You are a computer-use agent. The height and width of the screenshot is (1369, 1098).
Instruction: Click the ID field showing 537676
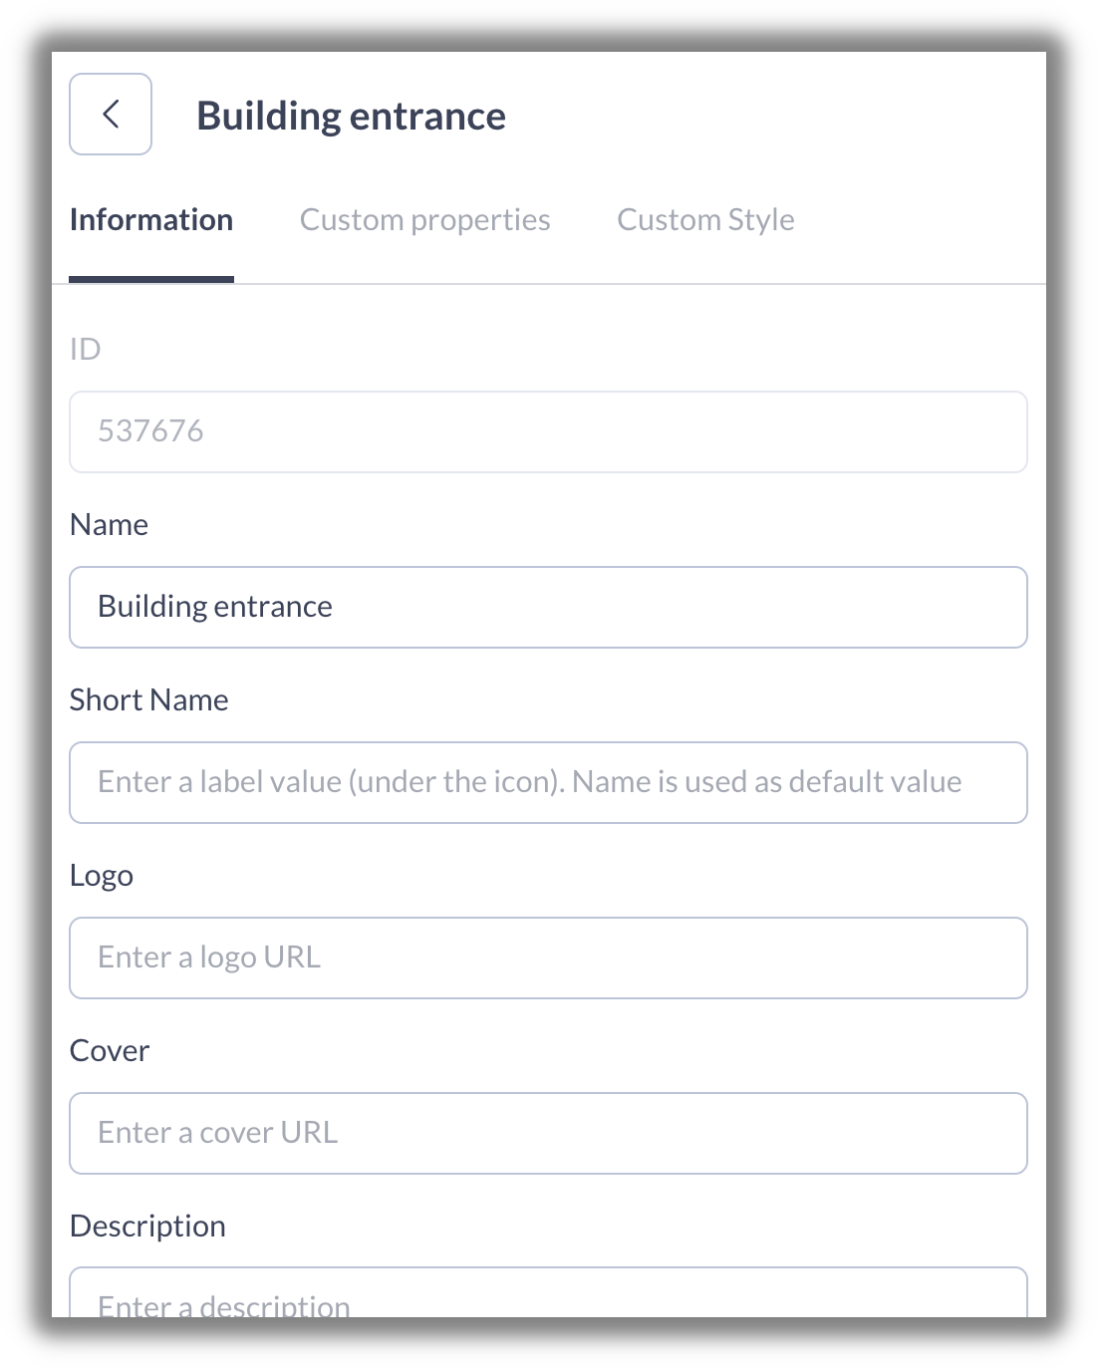coord(548,431)
